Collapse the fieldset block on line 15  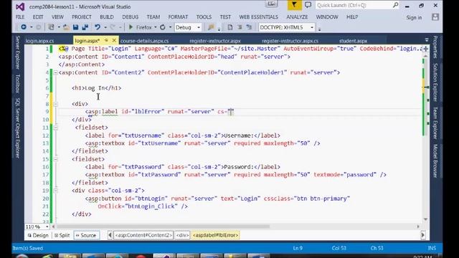56,159
